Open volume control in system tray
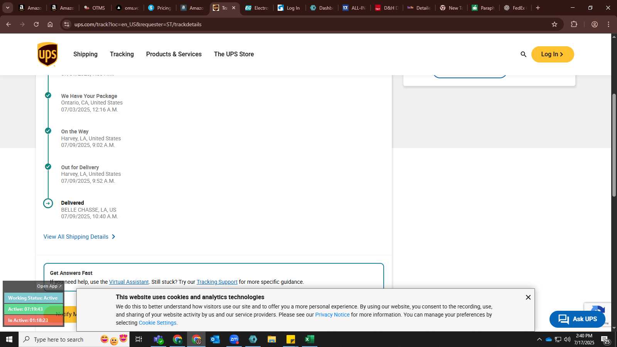The height and width of the screenshot is (347, 617). (x=567, y=339)
